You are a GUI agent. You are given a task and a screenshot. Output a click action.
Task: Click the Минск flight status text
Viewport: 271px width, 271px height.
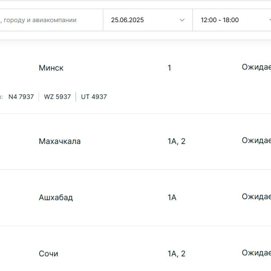pos(256,67)
